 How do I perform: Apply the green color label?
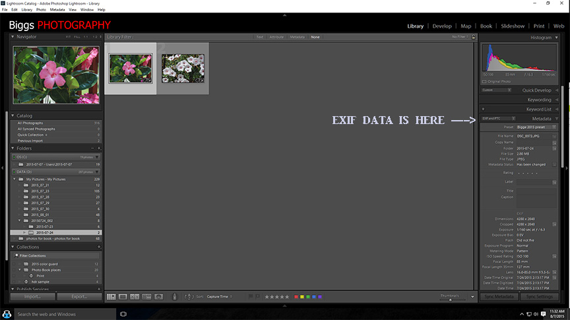tap(308, 297)
